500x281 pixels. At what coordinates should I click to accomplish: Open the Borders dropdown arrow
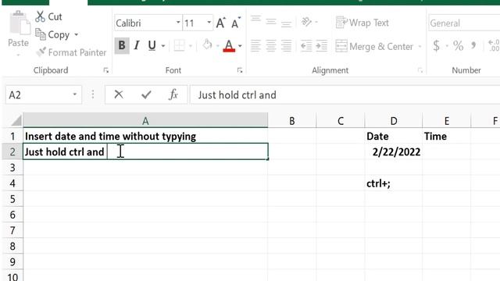[191, 46]
